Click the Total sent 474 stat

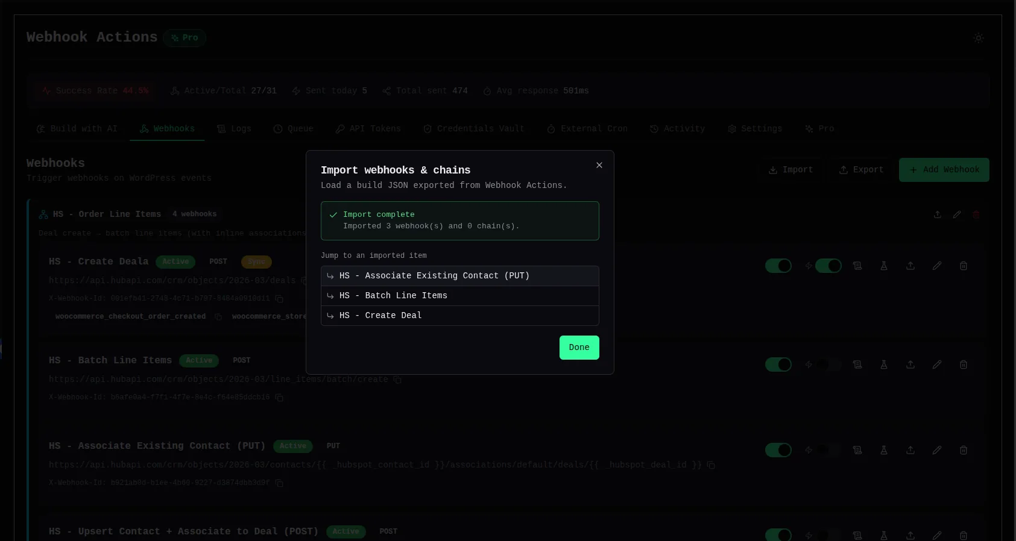[x=425, y=91]
